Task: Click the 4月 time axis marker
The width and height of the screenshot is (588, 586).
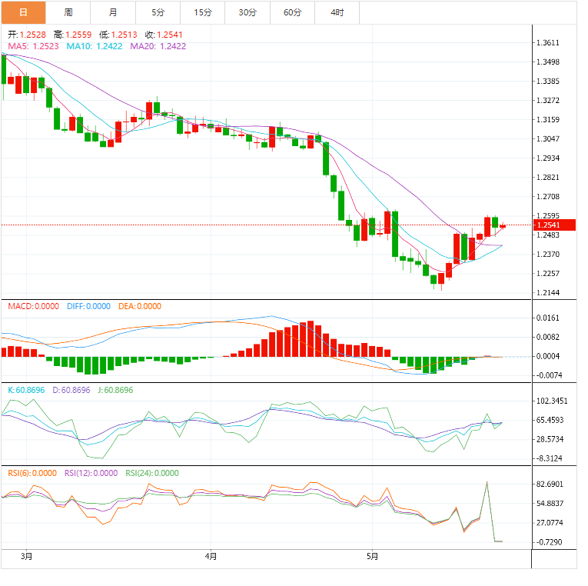Action: coord(211,556)
